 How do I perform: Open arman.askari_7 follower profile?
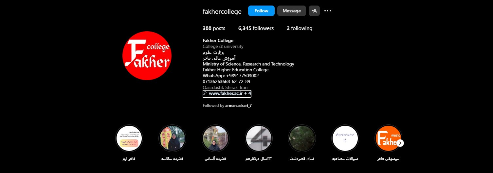[238, 106]
